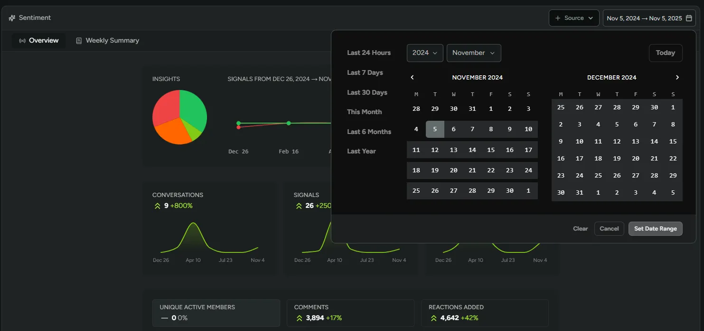Screen dimensions: 704x331
Task: Click the previous month arrow in the calendar
Action: tap(412, 77)
